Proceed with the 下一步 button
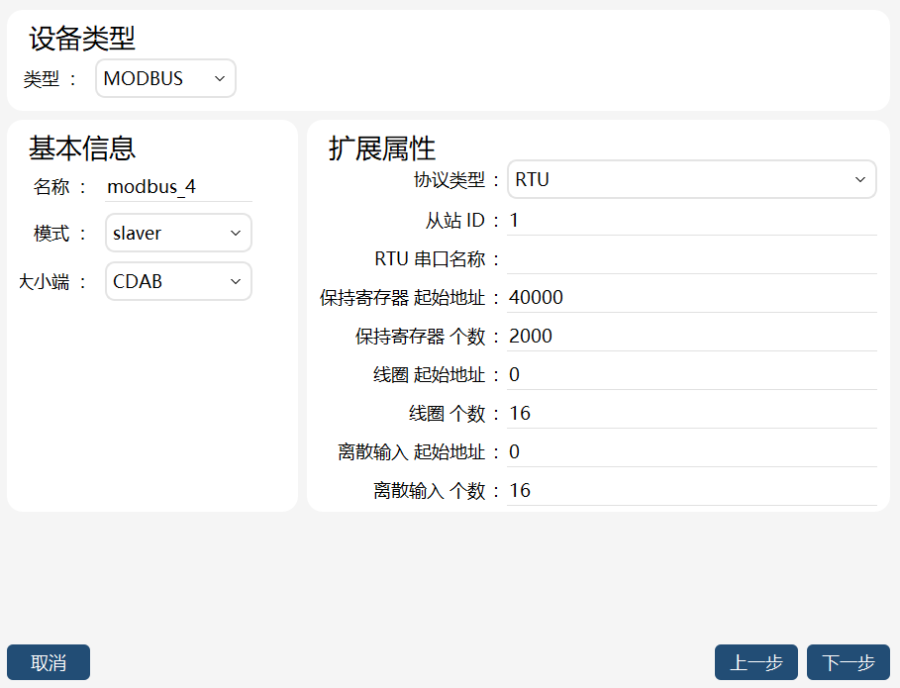Screen dimensions: 900x688 coord(849,662)
